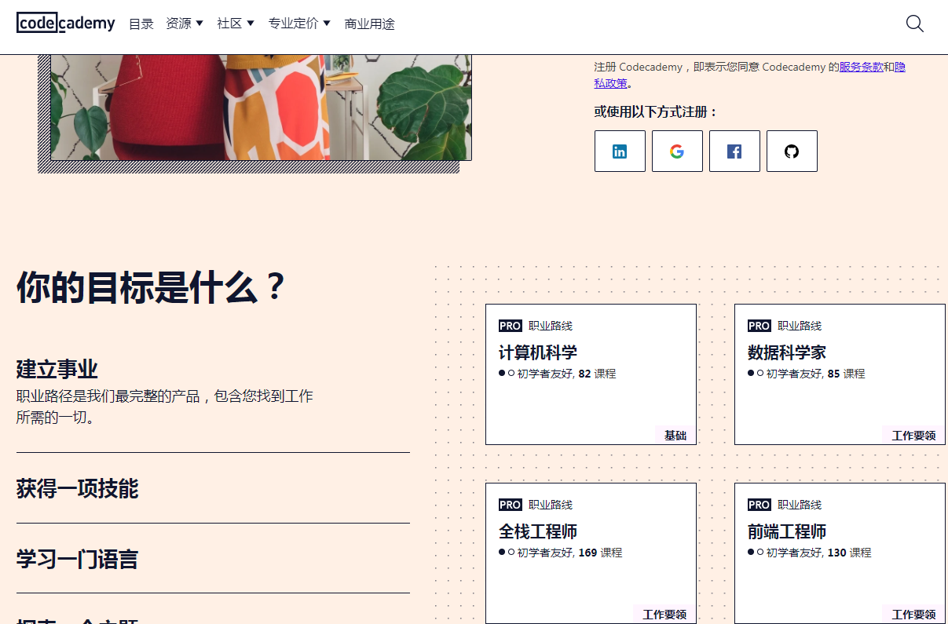Open the 目录 menu item
This screenshot has width=948, height=624.
pyautogui.click(x=141, y=24)
